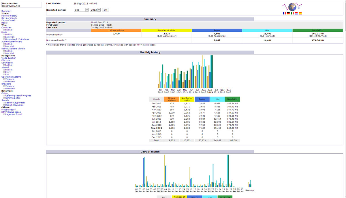Image resolution: width=346 pixels, height=198 pixels.
Task: Open the Miscellaneous link
Action: click(9, 110)
